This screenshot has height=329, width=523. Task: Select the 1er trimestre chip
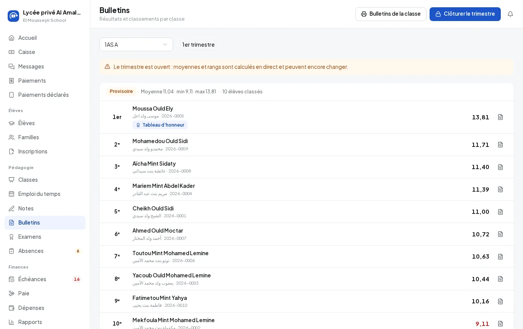coord(198,44)
